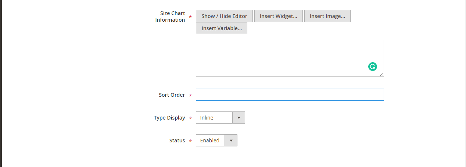Image resolution: width=466 pixels, height=167 pixels.
Task: Click the red asterisk next to Sort Order
Action: 190,96
